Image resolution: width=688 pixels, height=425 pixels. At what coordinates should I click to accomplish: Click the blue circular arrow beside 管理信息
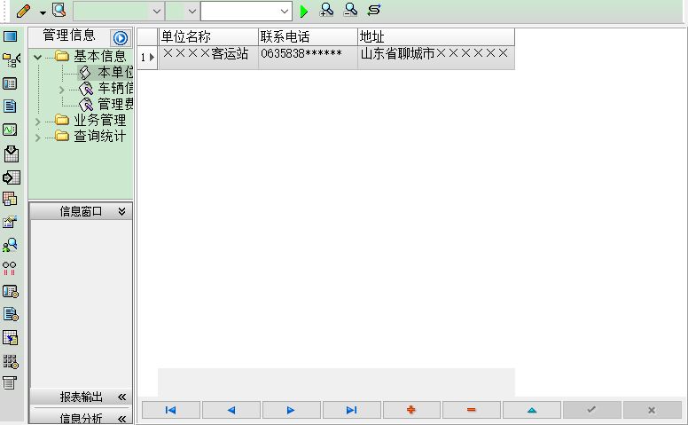click(121, 38)
